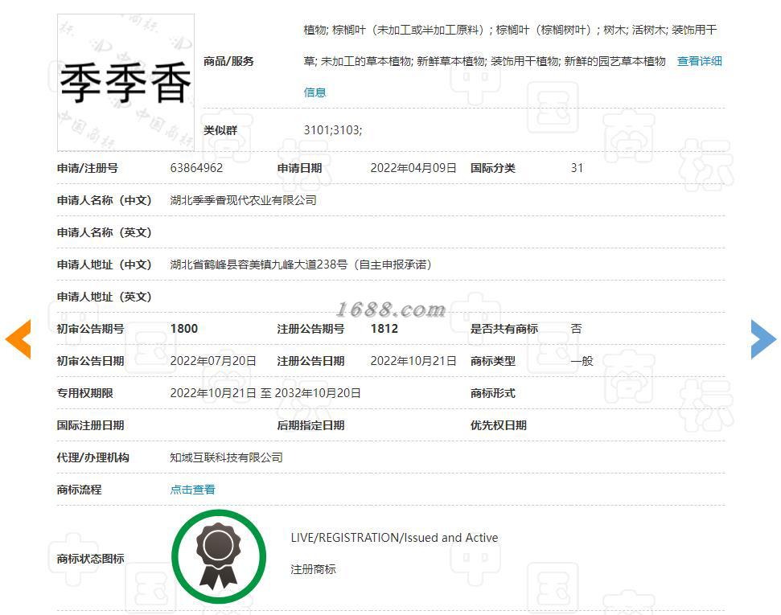Image resolution: width=781 pixels, height=615 pixels.
Task: Select applicant address 湖北省鹤峰县容美镇九峰大道238号
Action: [x=258, y=264]
